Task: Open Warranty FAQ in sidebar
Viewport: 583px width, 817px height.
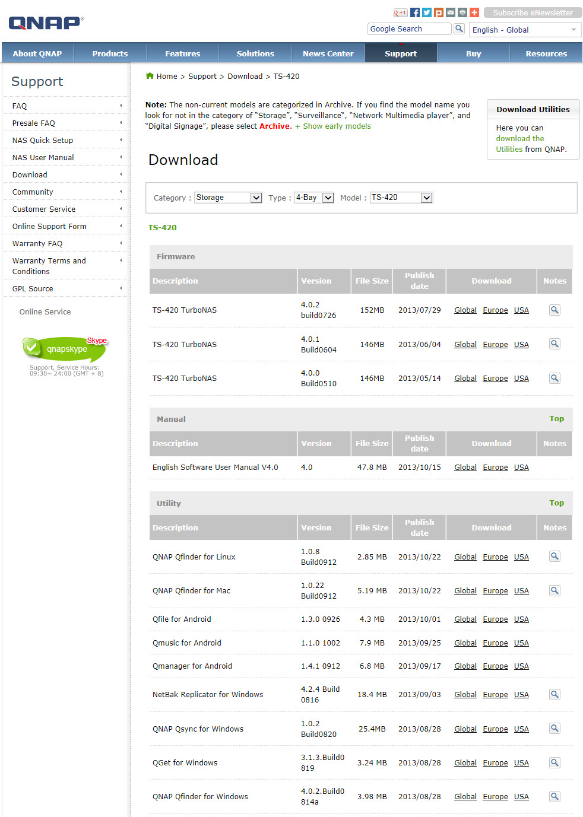Action: coord(67,243)
